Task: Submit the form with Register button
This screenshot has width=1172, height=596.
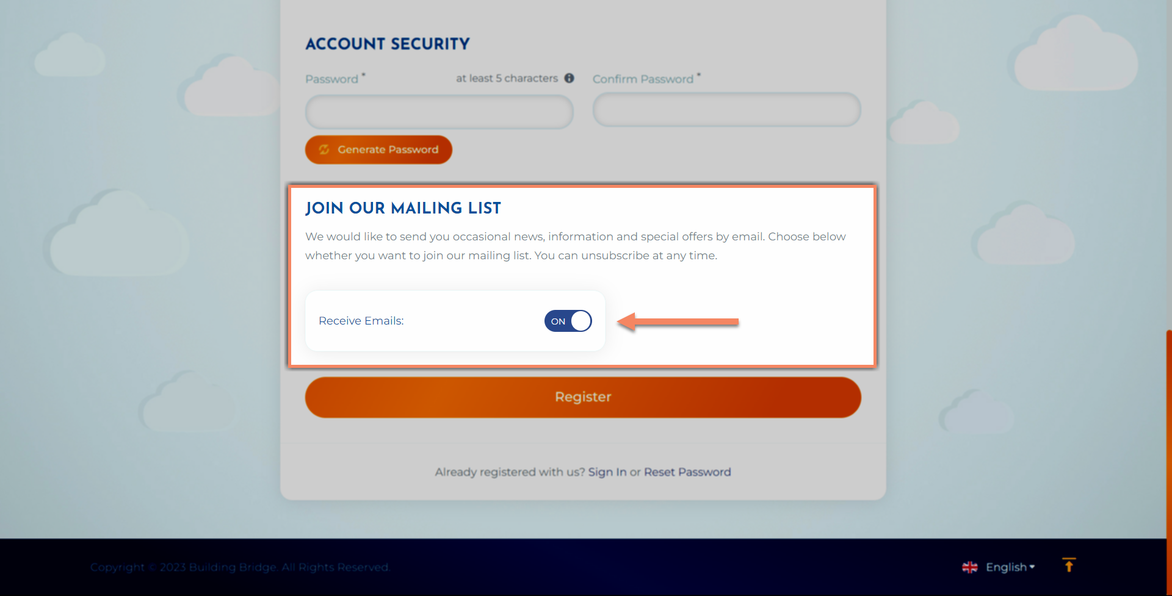Action: tap(583, 397)
